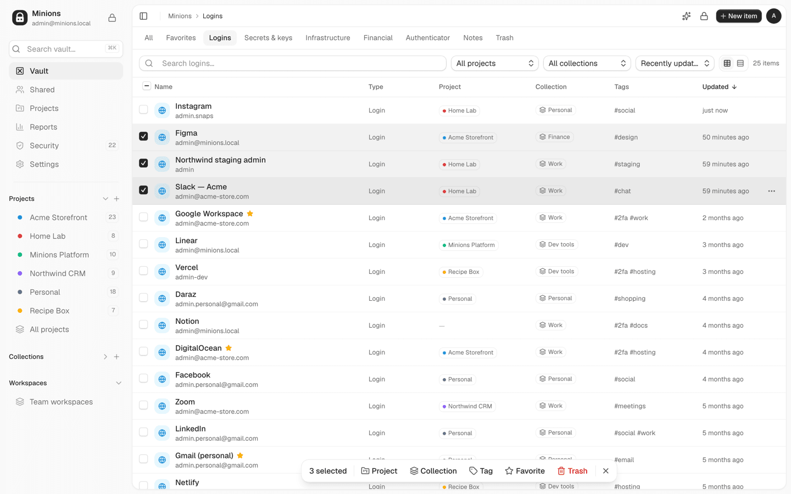This screenshot has width=791, height=494.
Task: Click the lock icon beside Minions account
Action: 112,18
